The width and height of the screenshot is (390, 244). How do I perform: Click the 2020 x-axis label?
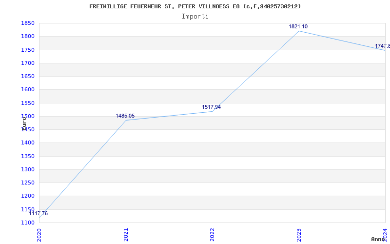click(39, 235)
